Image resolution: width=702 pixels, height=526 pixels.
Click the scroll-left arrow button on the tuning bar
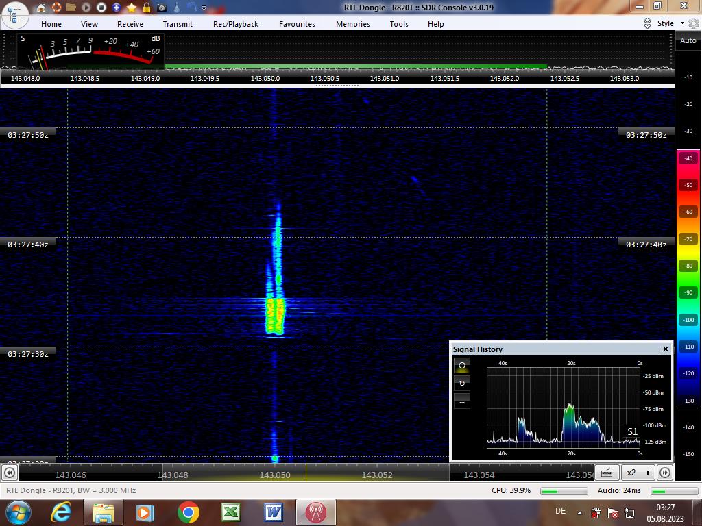click(10, 473)
